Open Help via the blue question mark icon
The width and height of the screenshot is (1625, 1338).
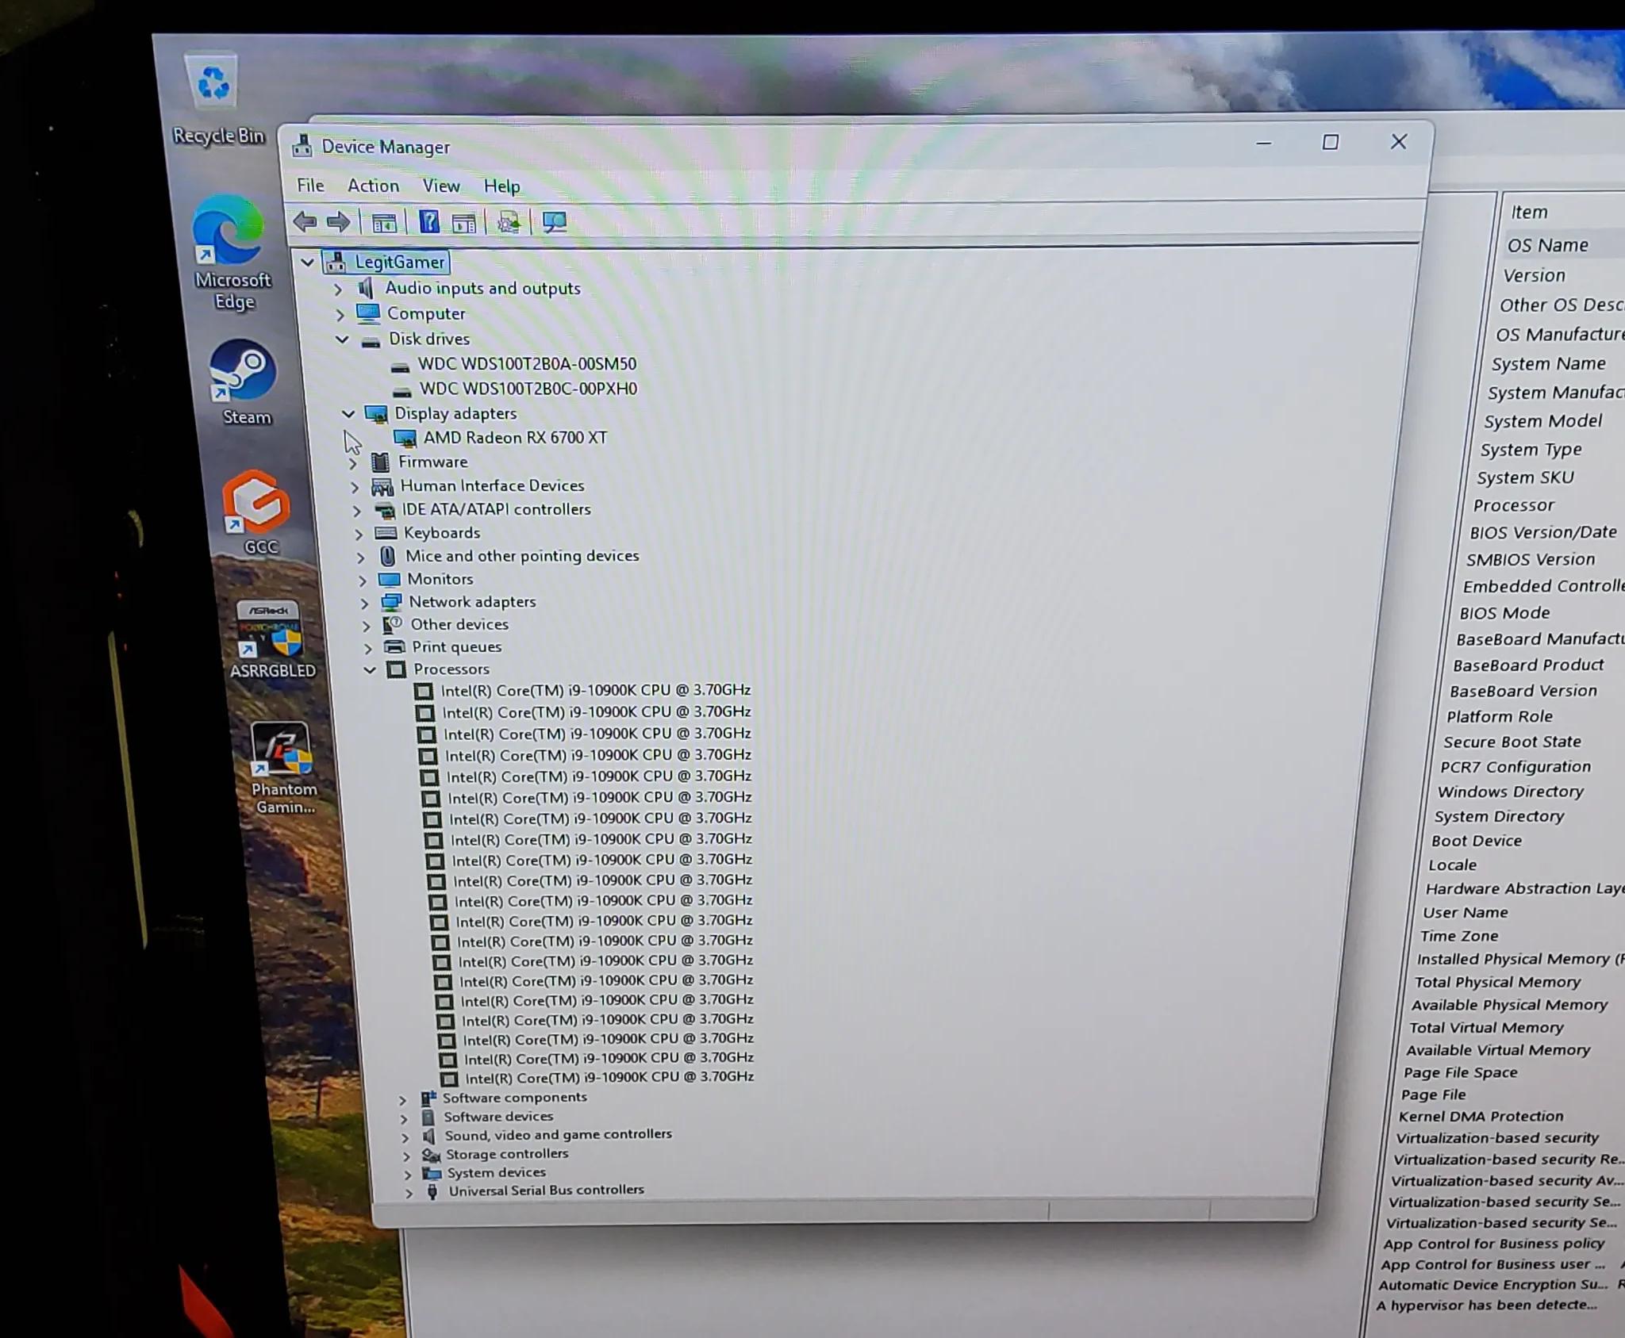[429, 222]
